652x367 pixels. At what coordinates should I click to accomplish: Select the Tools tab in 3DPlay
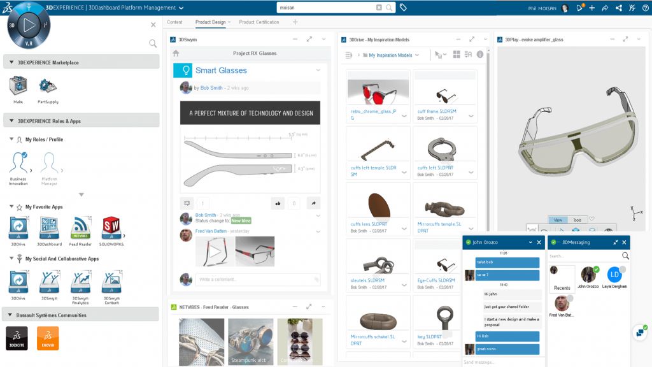pos(577,220)
